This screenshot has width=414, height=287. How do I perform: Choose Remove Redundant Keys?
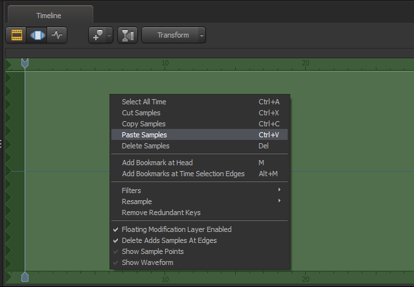161,212
